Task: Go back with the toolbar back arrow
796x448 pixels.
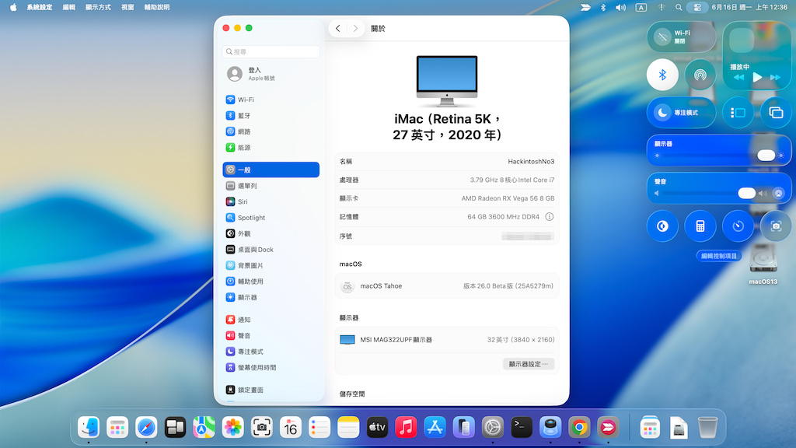Action: (338, 29)
